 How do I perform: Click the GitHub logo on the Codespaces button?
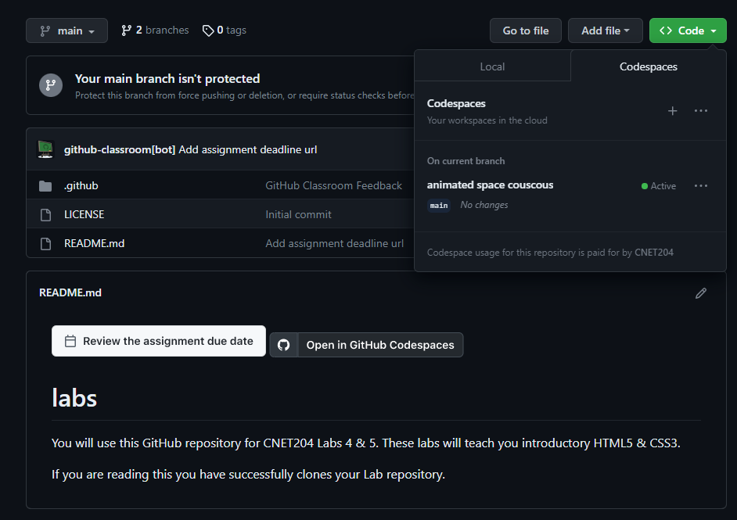coord(282,344)
